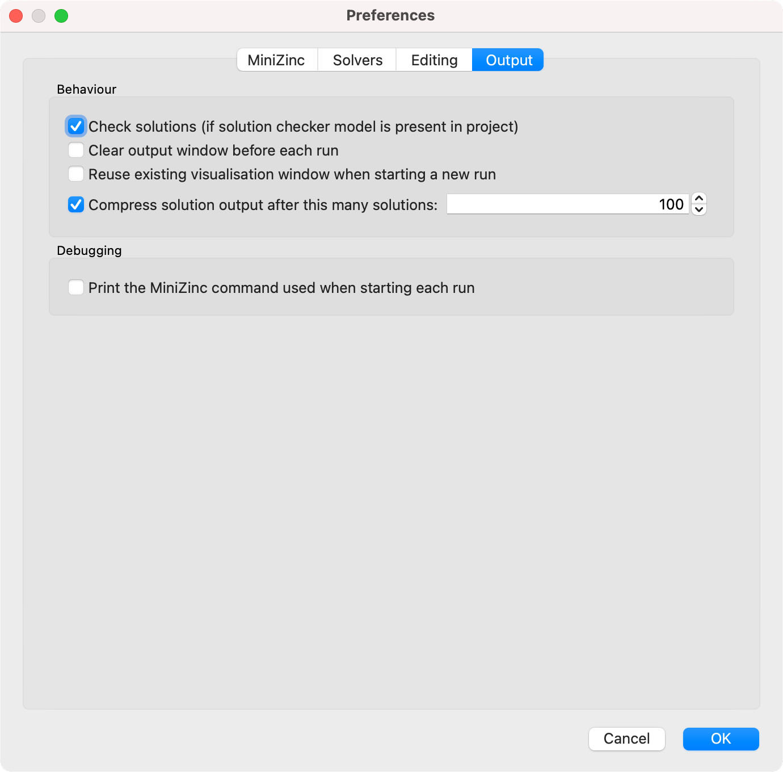This screenshot has height=772, width=783.
Task: Click the grey minimize window button
Action: click(x=39, y=16)
